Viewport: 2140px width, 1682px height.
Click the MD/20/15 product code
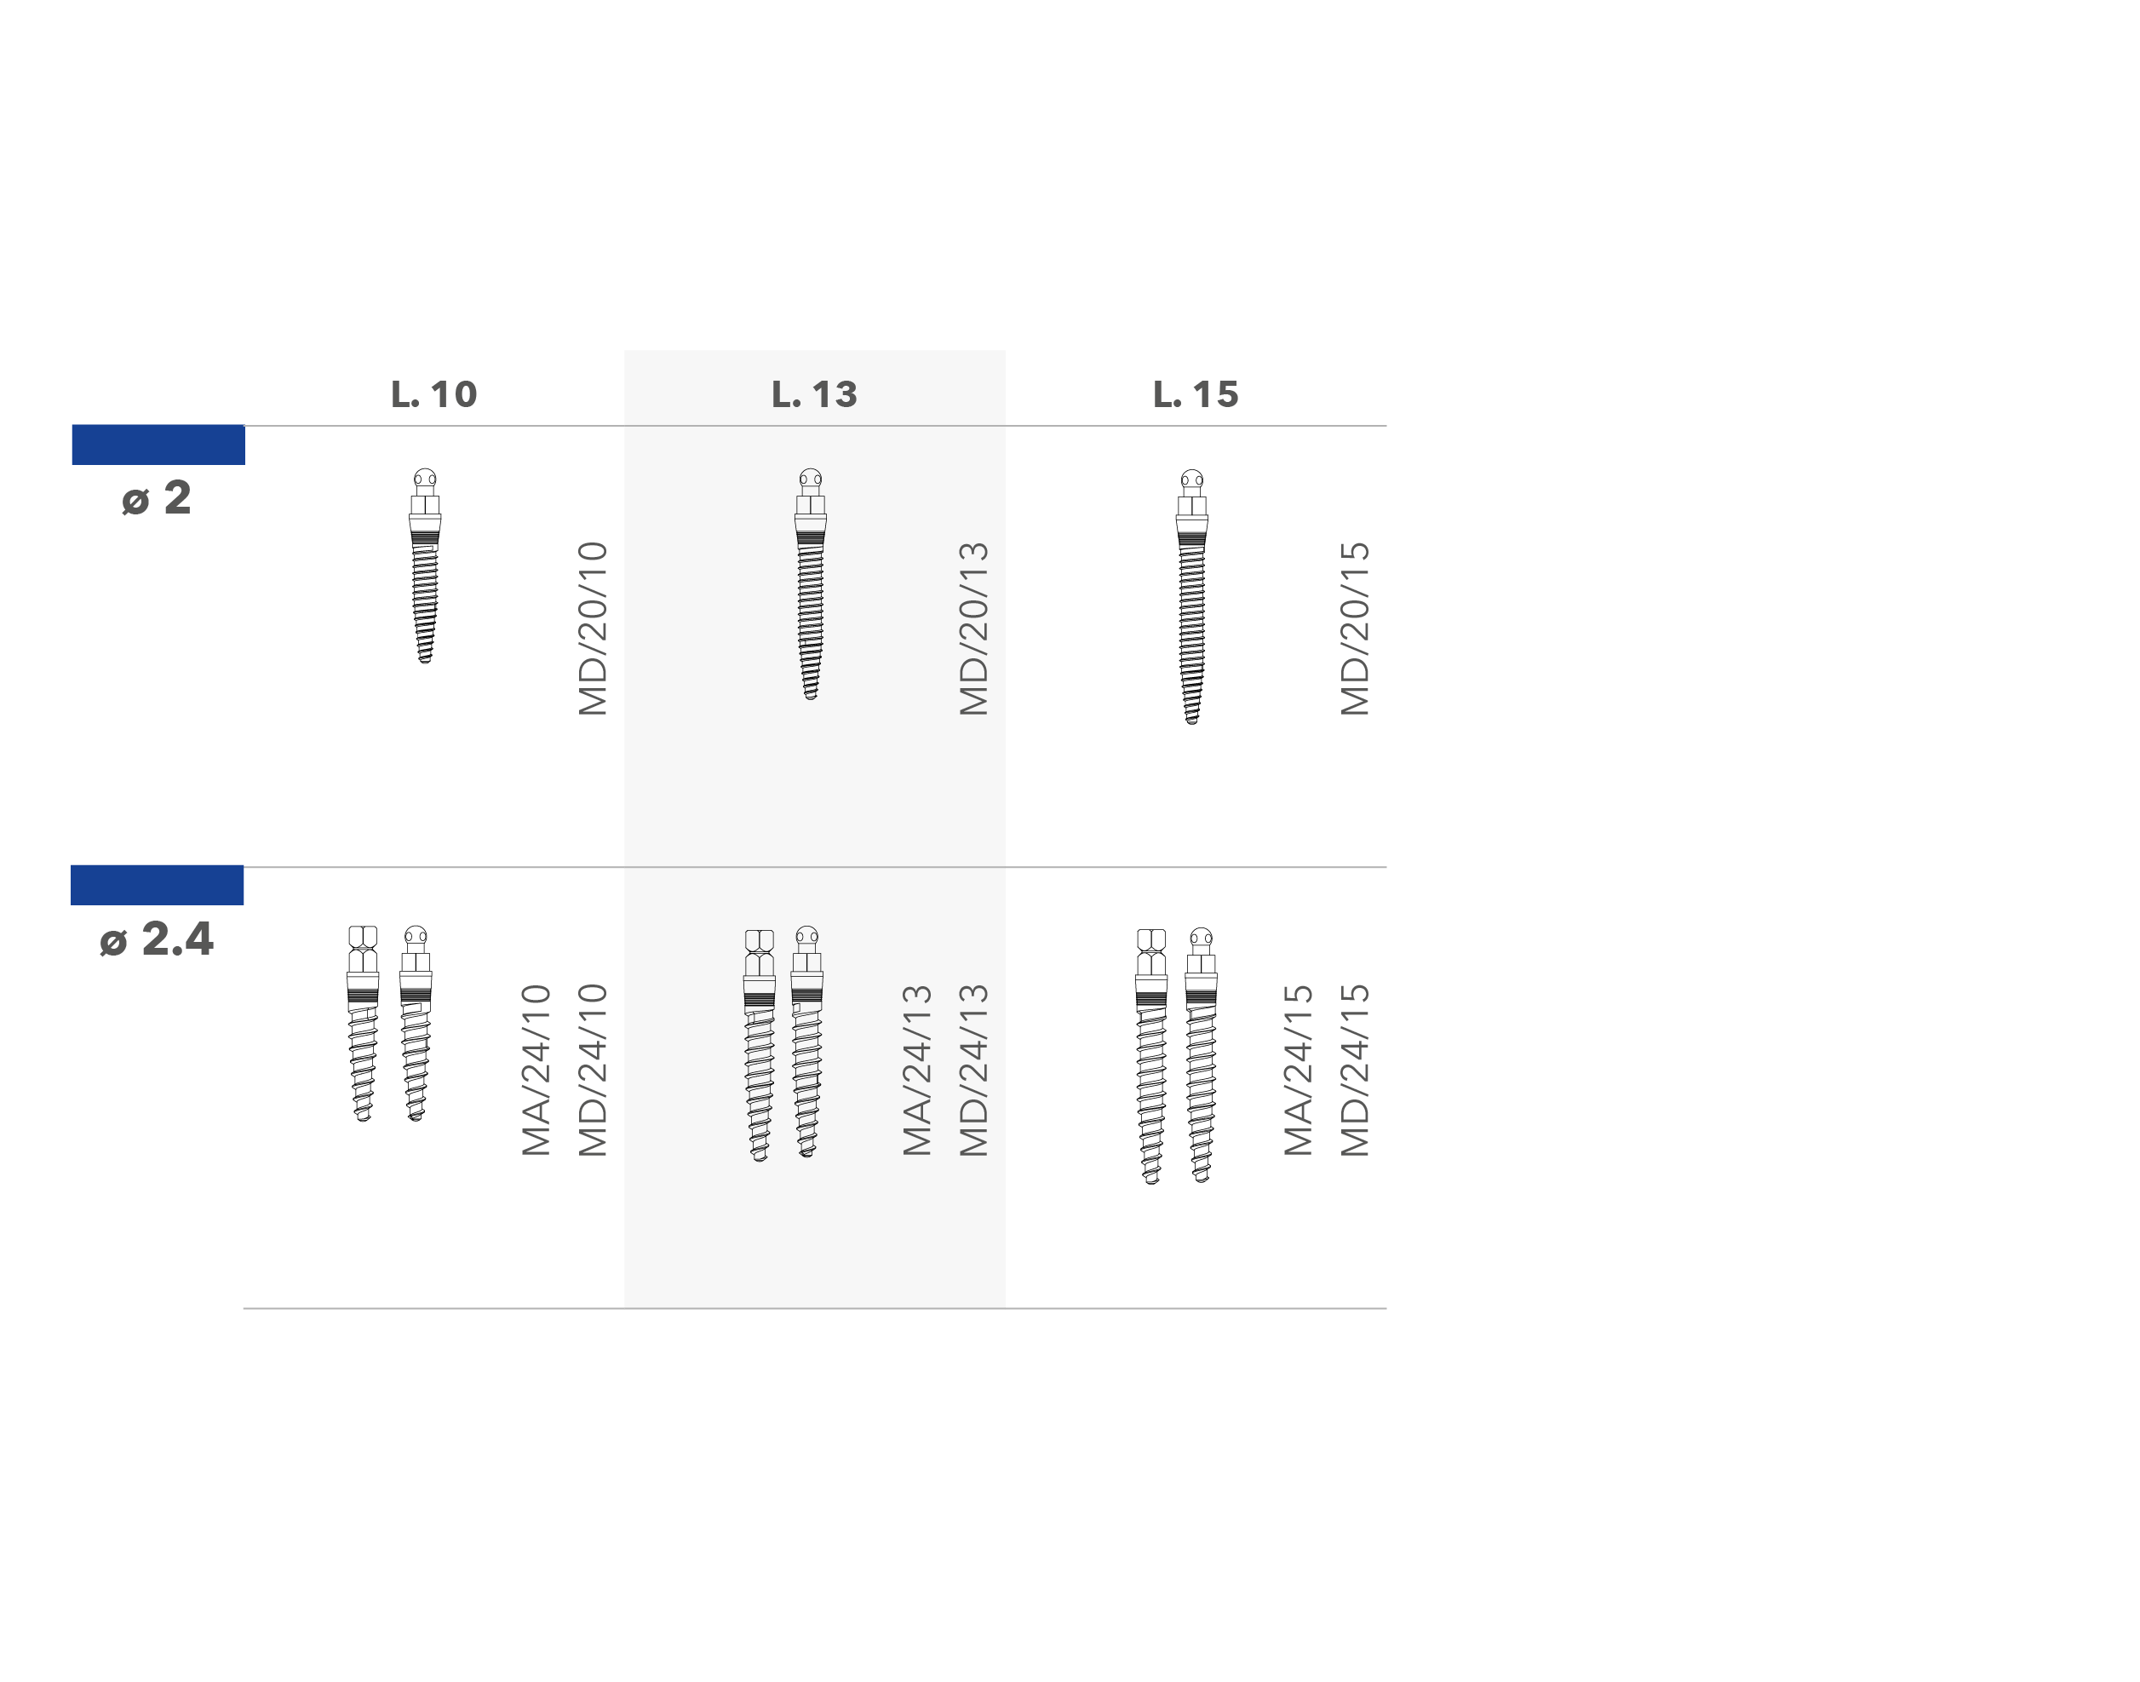coord(1355,629)
